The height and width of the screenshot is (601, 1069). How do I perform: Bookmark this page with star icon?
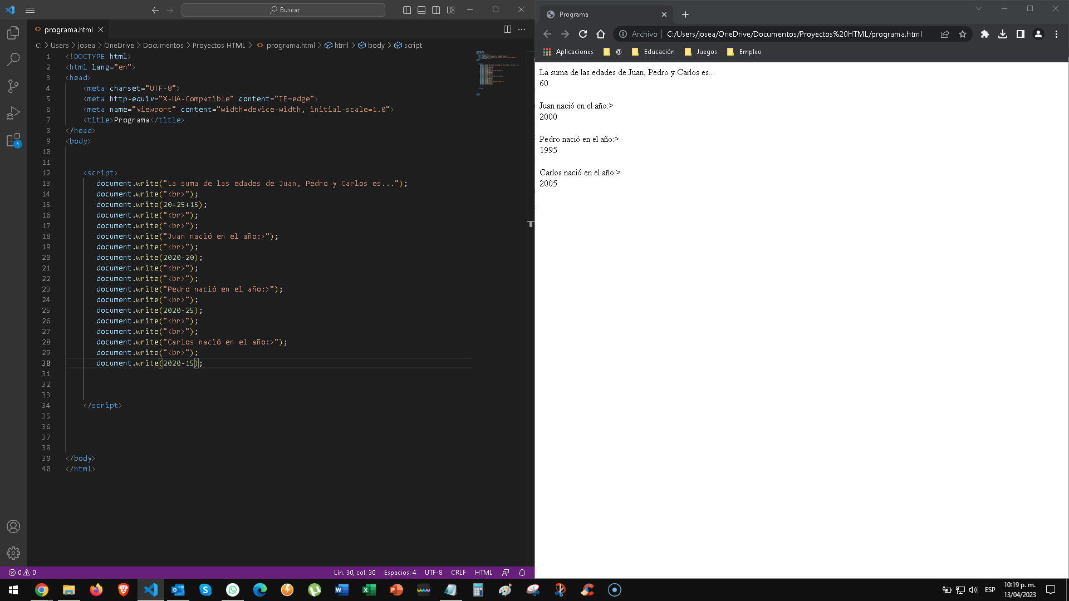click(963, 34)
